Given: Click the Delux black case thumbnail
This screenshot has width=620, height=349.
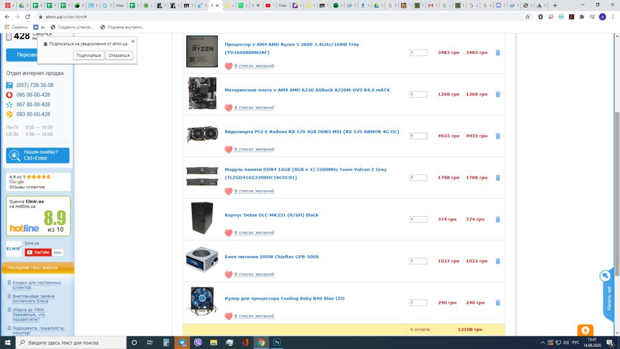Looking at the screenshot, I should (202, 218).
